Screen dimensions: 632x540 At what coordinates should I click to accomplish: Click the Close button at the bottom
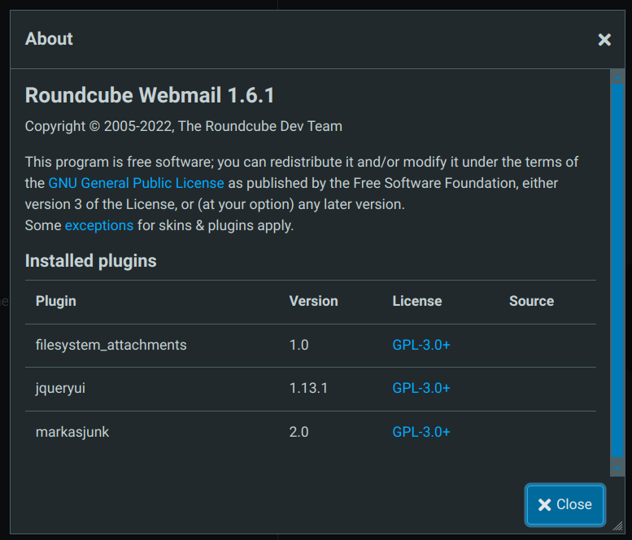pyautogui.click(x=565, y=504)
